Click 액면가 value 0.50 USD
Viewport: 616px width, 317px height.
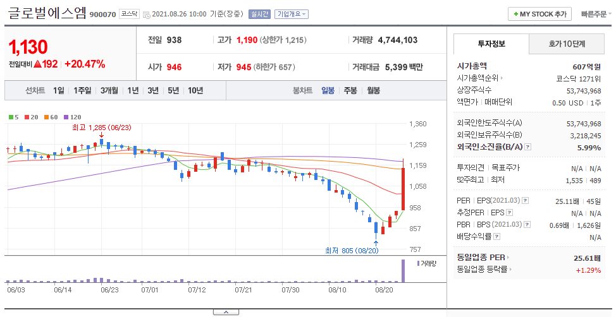click(568, 103)
